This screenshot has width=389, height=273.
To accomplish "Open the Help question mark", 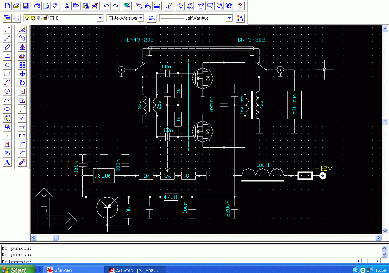I will pyautogui.click(x=240, y=6).
